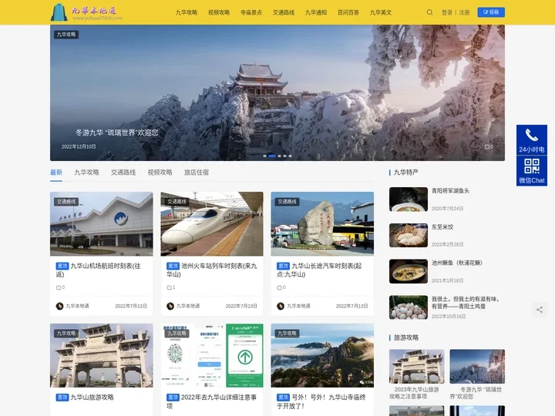This screenshot has height=416, width=555.
Task: Click the 东至米饺 dumplings thumbnail
Action: click(409, 235)
